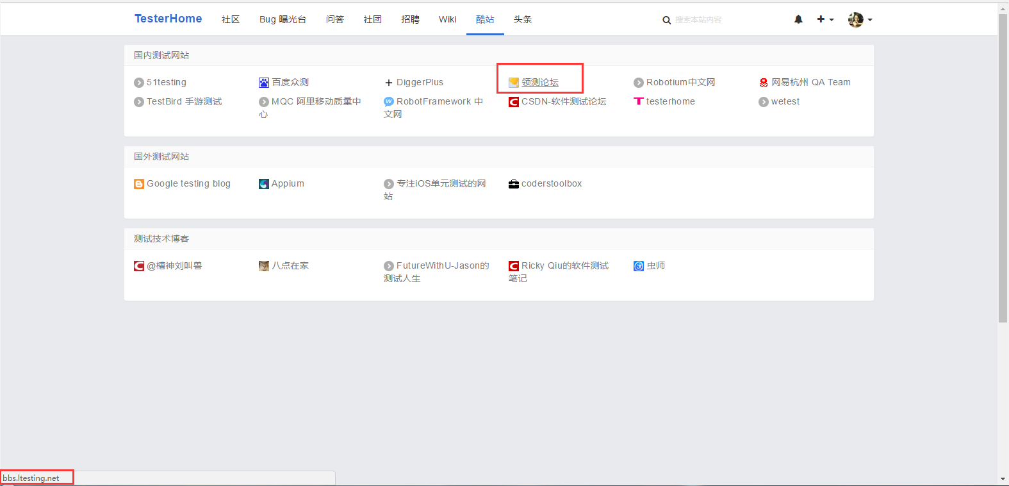Open the 社团 nav tab
The width and height of the screenshot is (1009, 486).
point(373,19)
